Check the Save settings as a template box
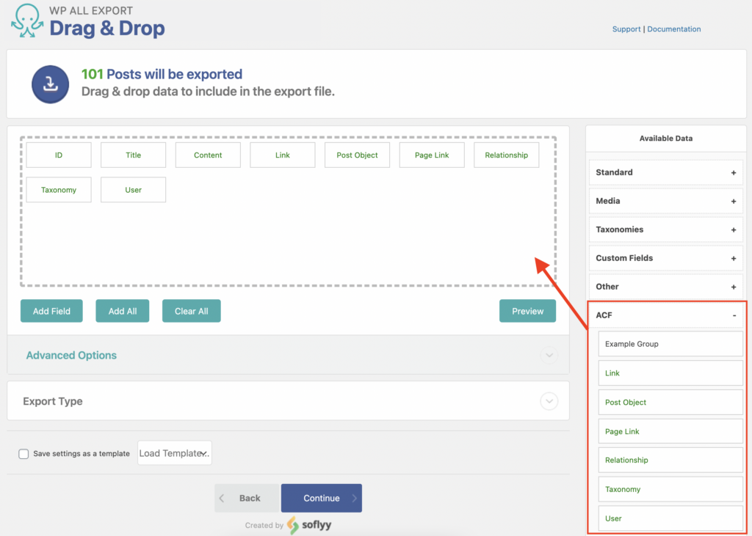Screen dimensions: 752x536 click(23, 454)
